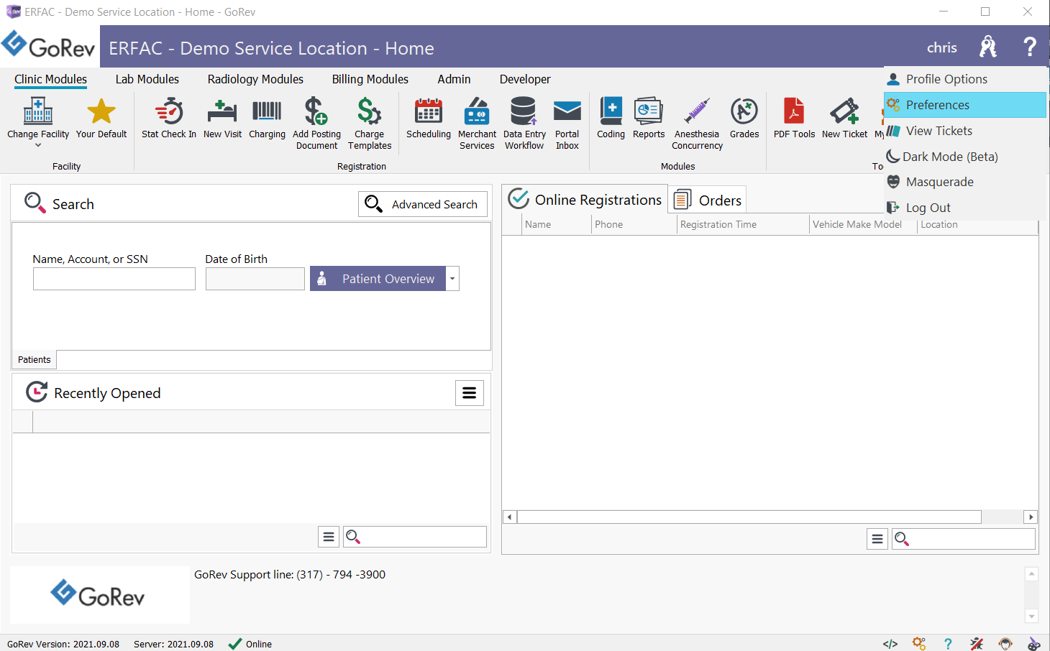Open Data Entry Workflow

click(524, 124)
